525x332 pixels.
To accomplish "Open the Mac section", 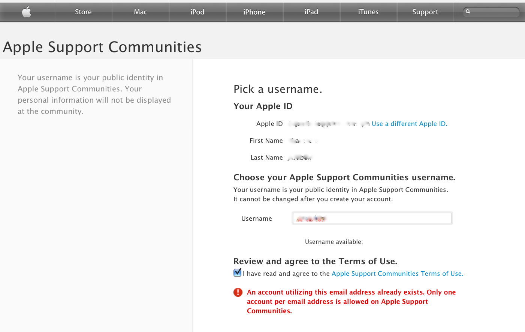I will 141,12.
